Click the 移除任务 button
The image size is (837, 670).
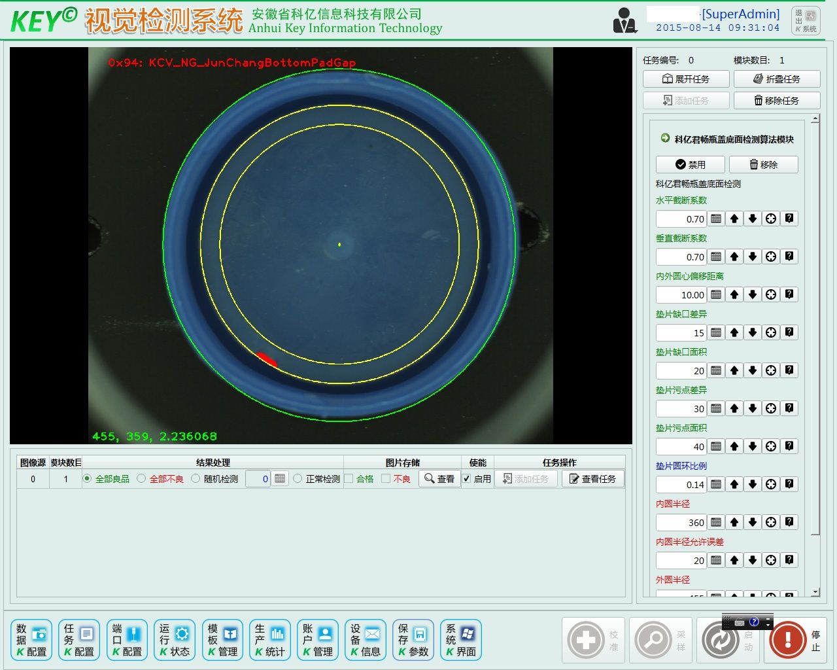pos(777,101)
